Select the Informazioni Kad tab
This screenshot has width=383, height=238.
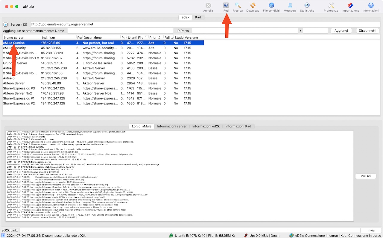pyautogui.click(x=238, y=126)
